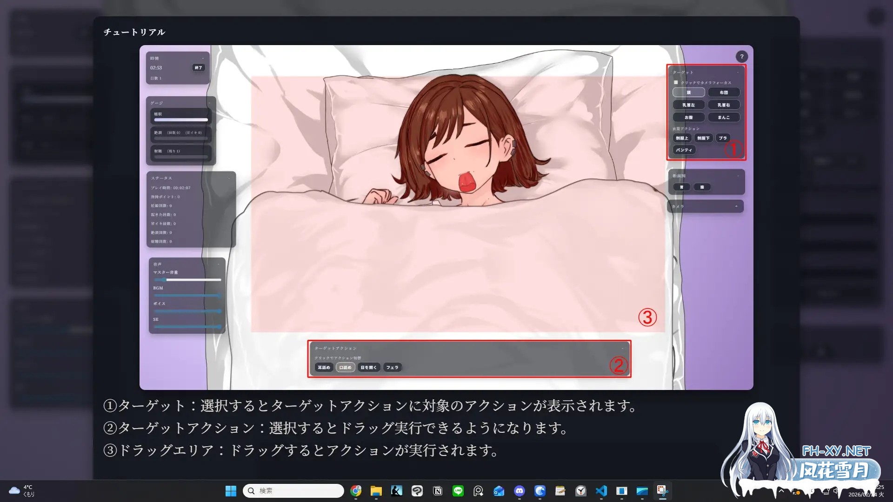
Task: Switch to the 腟 cross-section view
Action: pyautogui.click(x=701, y=187)
